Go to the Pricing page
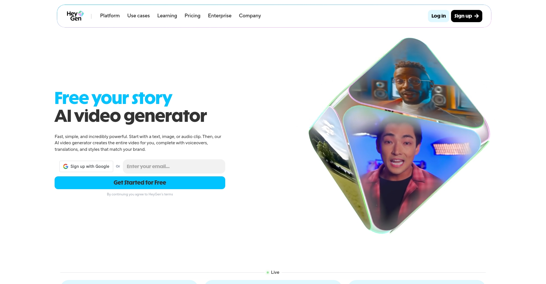 tap(193, 16)
